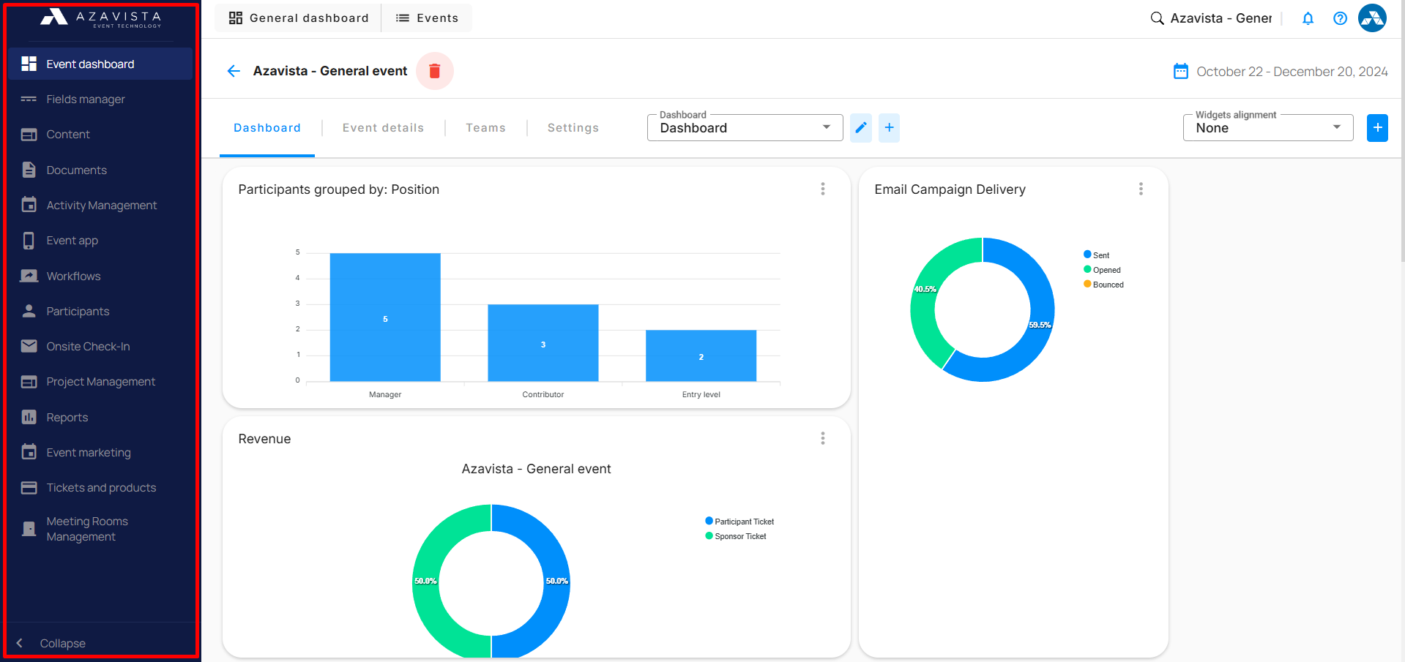1405x662 pixels.
Task: Delete event using red trash icon
Action: point(435,71)
